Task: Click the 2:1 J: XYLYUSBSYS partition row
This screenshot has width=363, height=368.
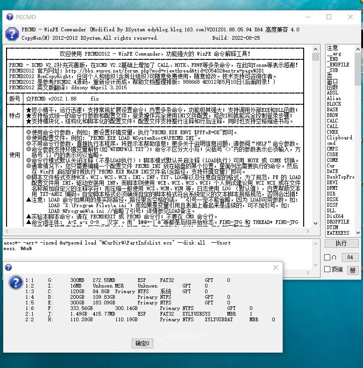Action: [139, 314]
